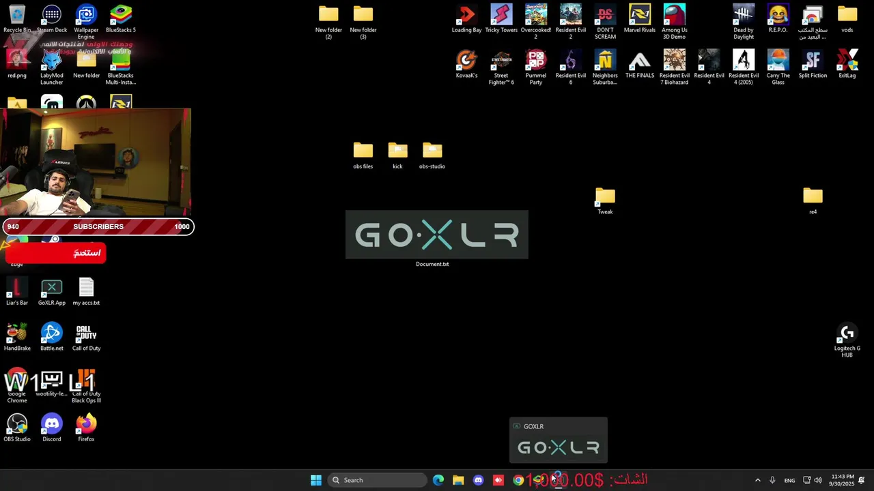Open Discord from the taskbar

[478, 480]
